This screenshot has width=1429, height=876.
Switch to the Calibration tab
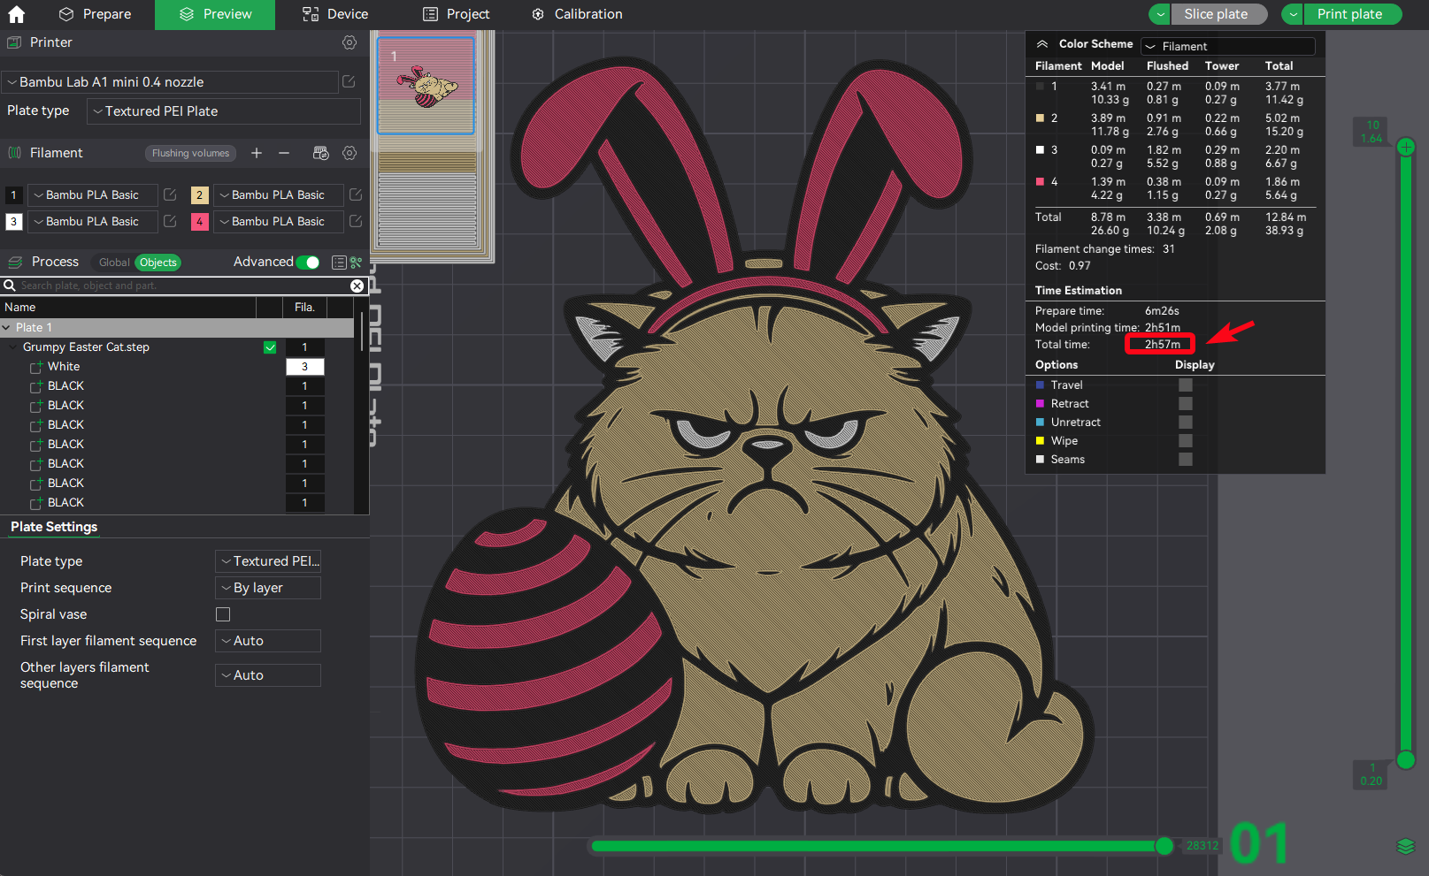tap(577, 14)
